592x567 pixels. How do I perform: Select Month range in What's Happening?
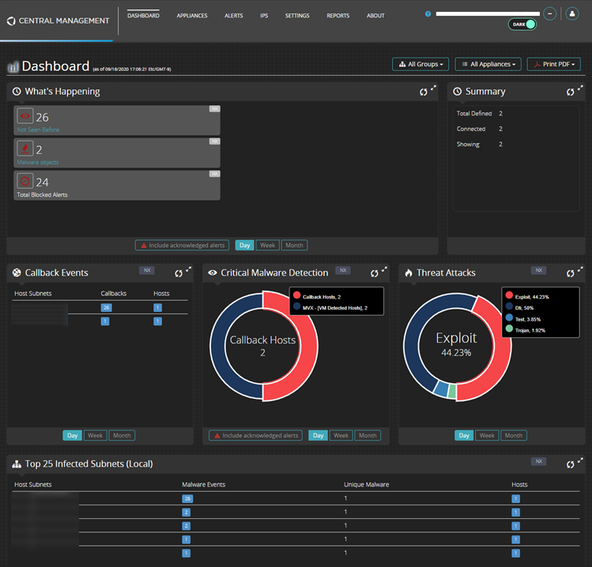(294, 246)
